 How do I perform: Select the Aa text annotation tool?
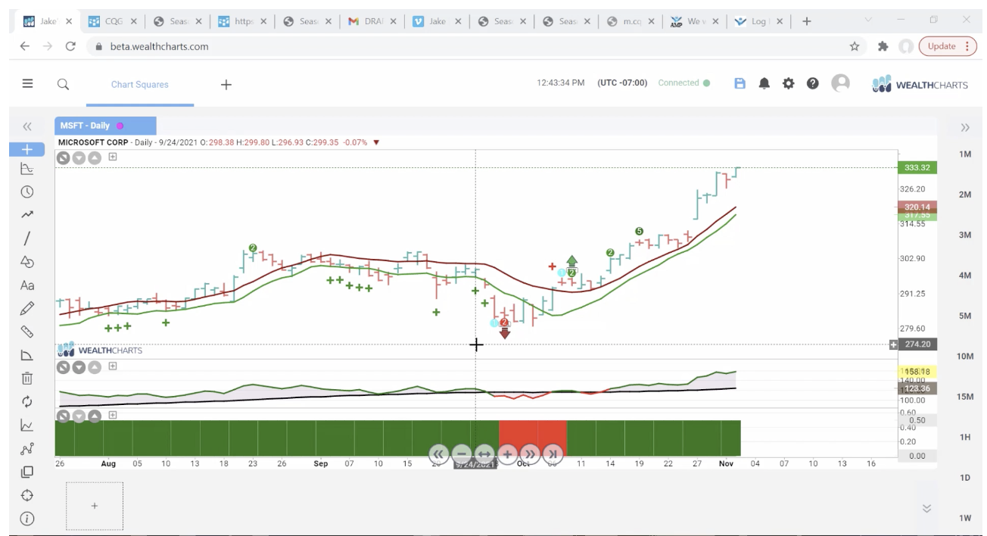point(27,285)
